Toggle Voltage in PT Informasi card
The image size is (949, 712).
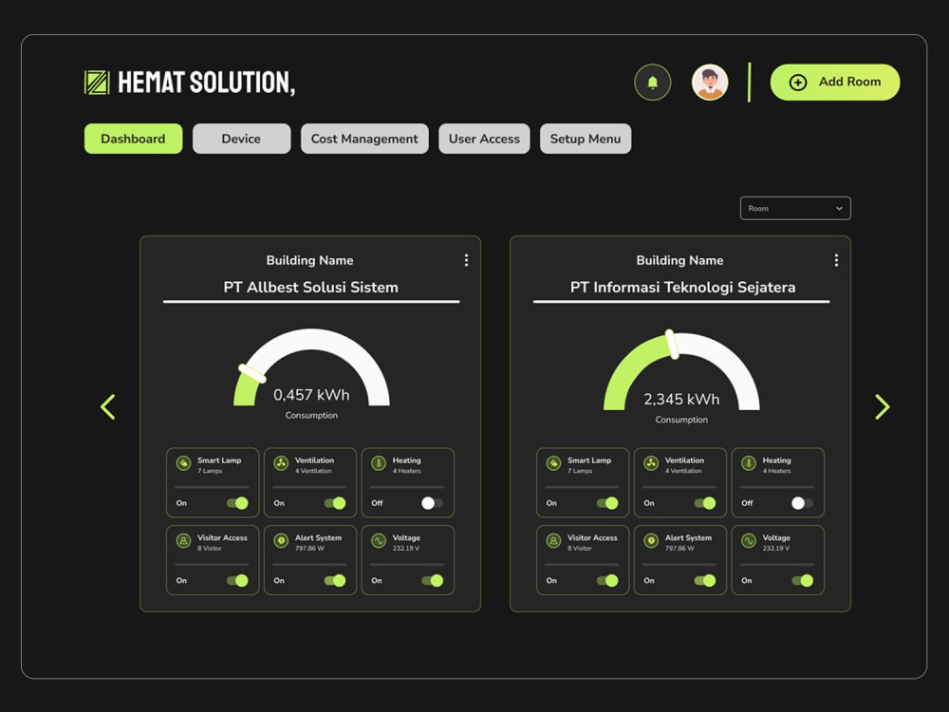pos(803,581)
